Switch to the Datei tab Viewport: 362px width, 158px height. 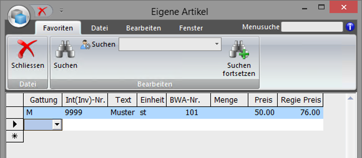click(x=99, y=28)
